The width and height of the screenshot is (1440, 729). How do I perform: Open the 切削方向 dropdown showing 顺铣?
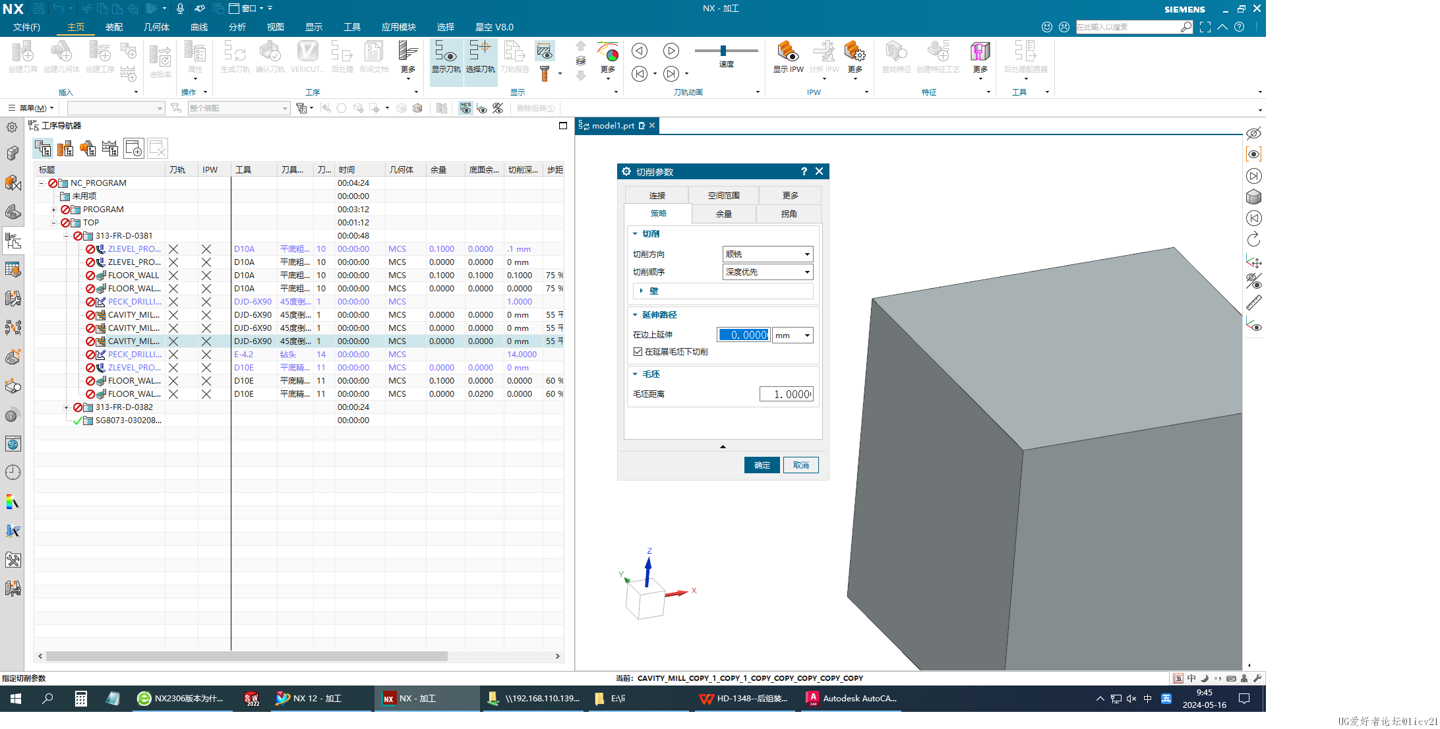pos(767,254)
